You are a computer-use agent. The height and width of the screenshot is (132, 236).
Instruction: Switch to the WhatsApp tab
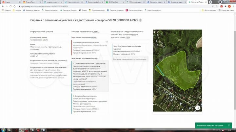(x=115, y=2)
